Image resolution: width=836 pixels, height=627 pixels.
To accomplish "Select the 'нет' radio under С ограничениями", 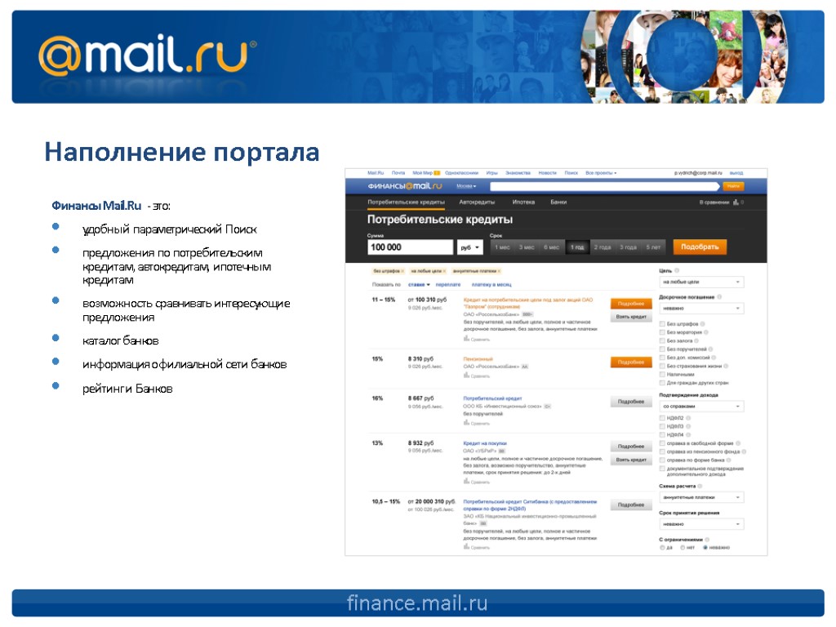I will 683,548.
